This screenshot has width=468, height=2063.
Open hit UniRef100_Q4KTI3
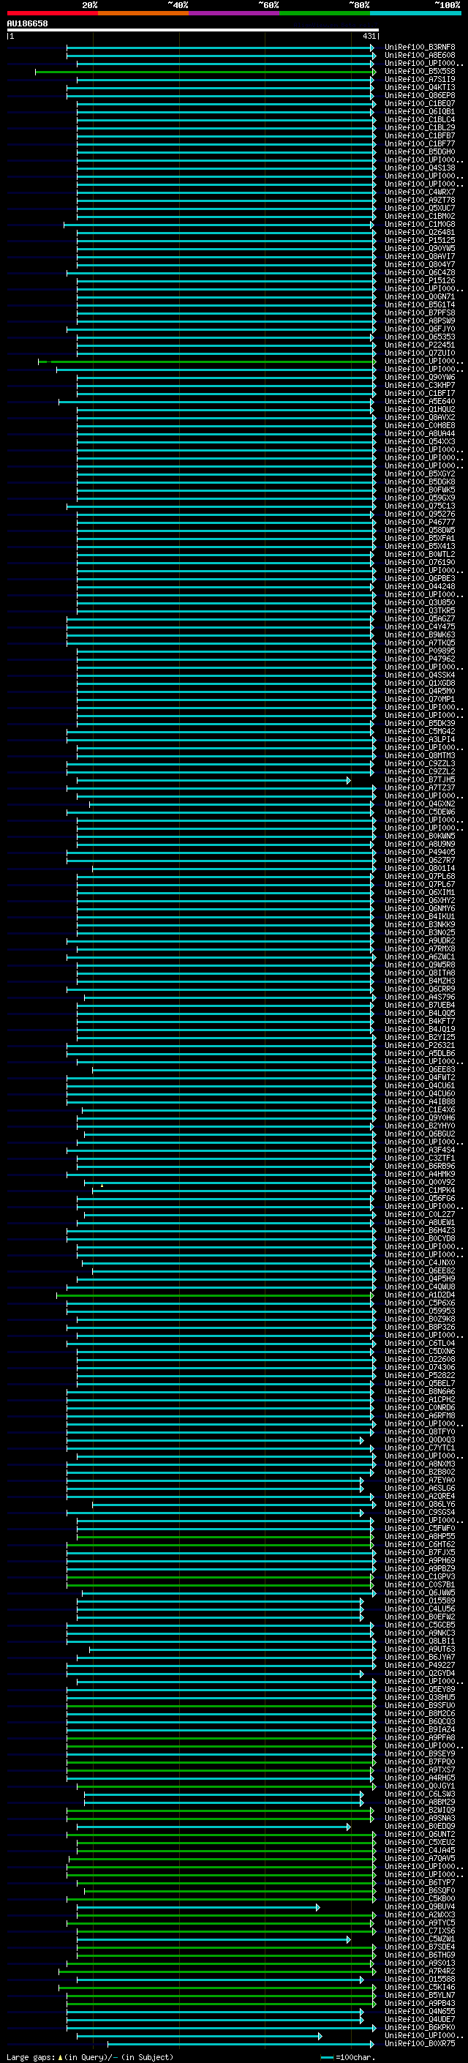tap(419, 87)
